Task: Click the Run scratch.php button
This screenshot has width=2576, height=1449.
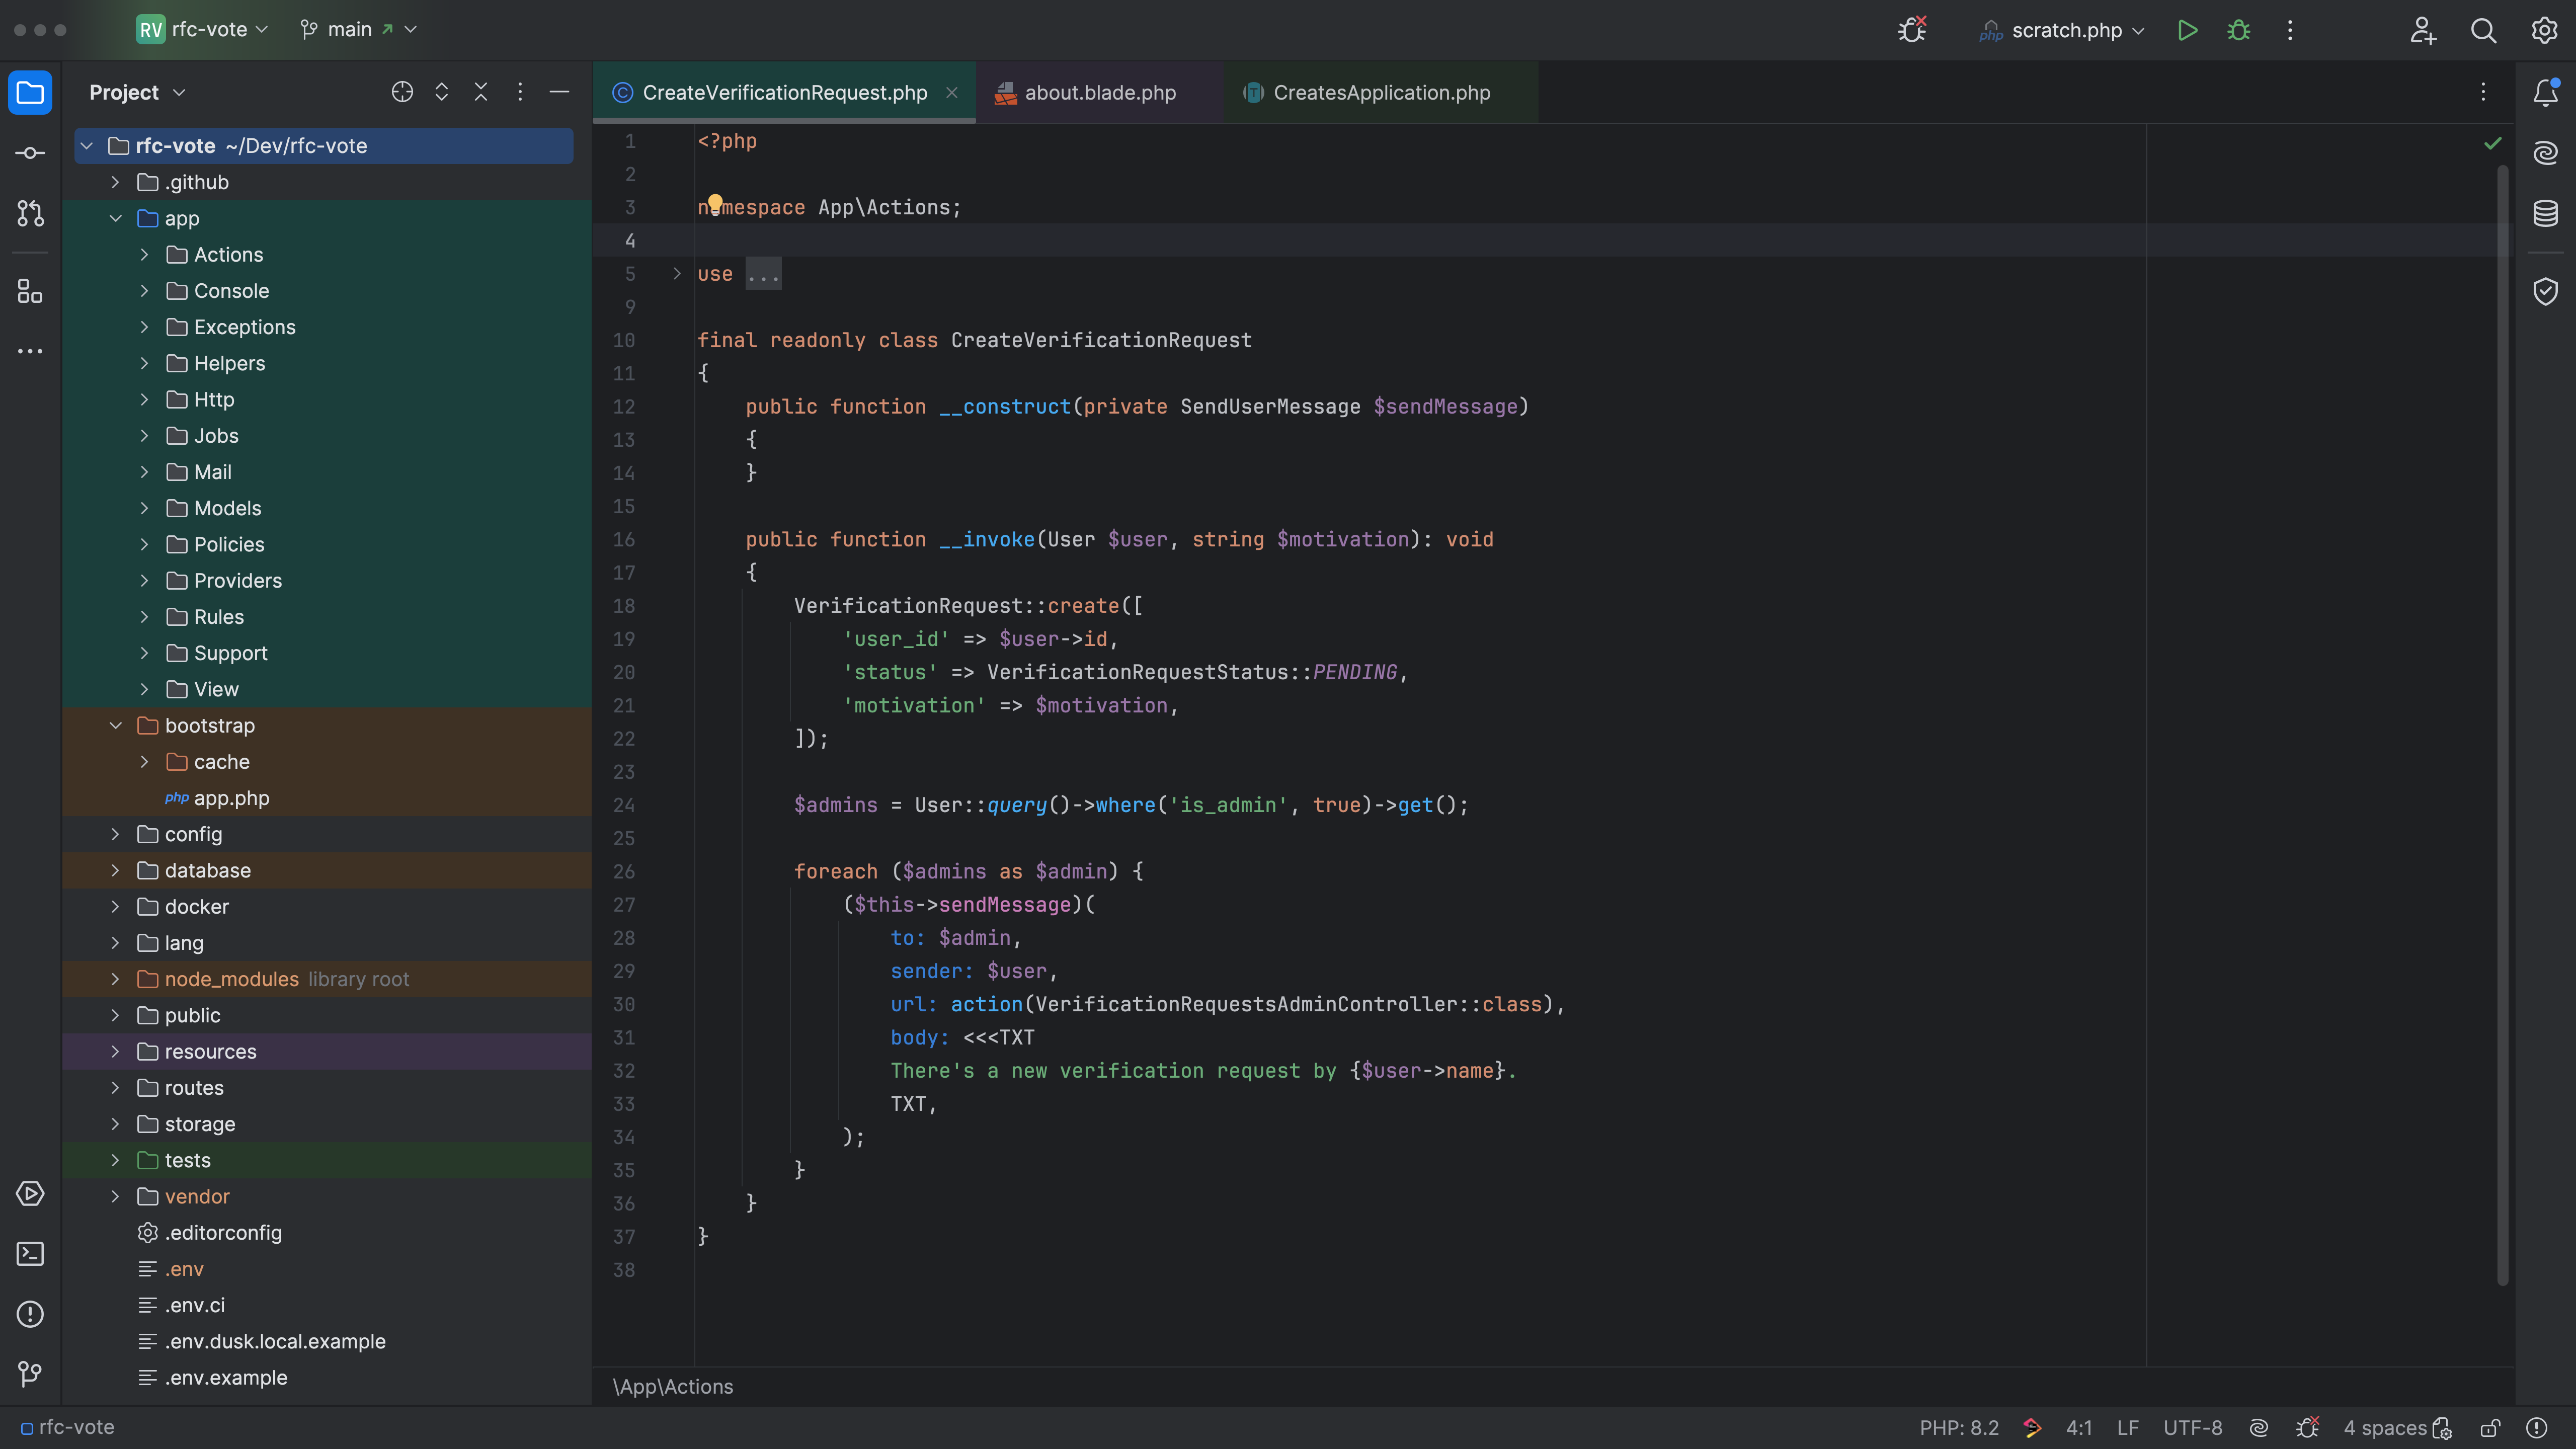Action: click(x=2187, y=30)
